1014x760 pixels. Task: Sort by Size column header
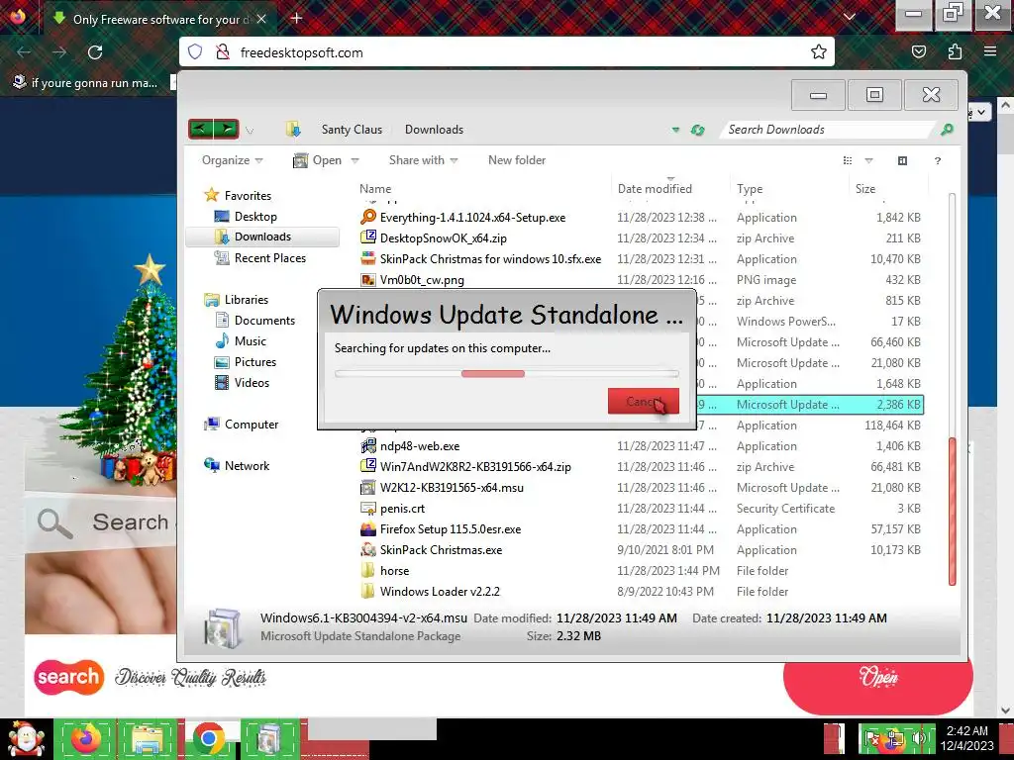pyautogui.click(x=865, y=189)
